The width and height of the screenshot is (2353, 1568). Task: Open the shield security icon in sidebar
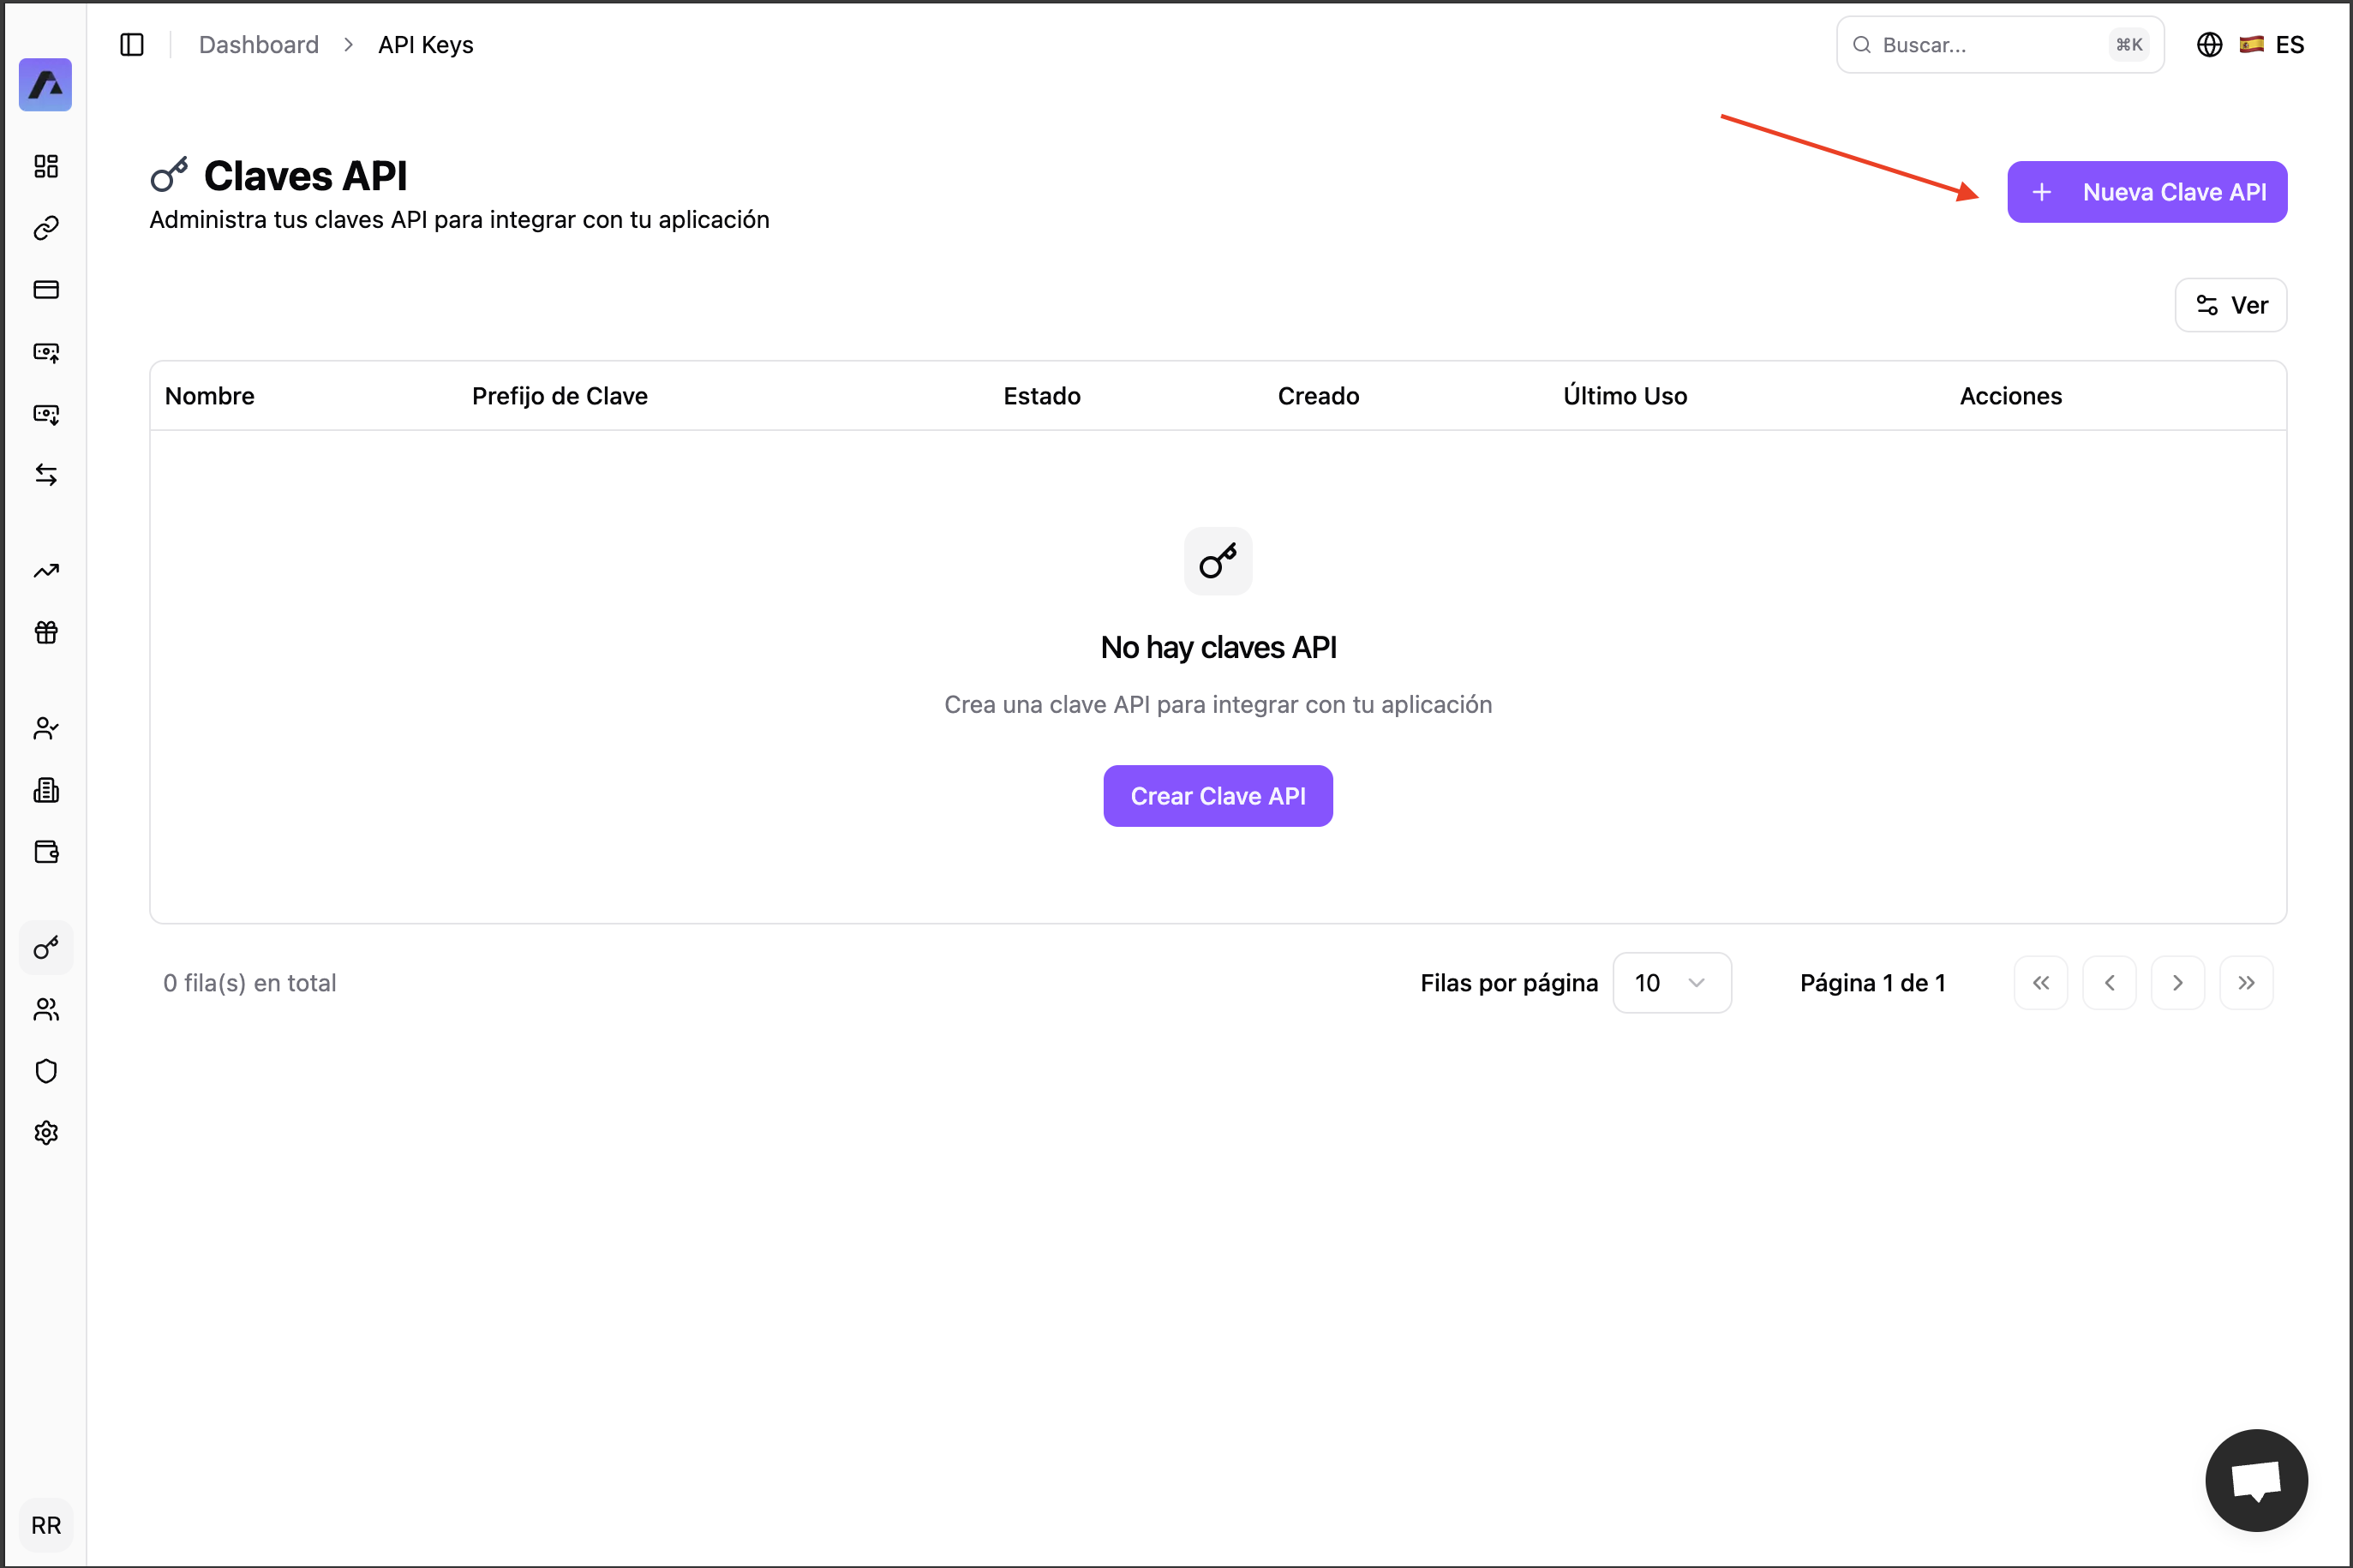pos(46,1072)
